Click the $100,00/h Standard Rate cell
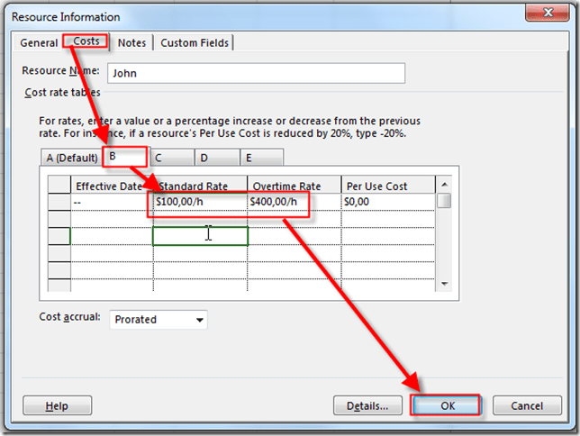Screen dimensions: 580x436 (200, 203)
